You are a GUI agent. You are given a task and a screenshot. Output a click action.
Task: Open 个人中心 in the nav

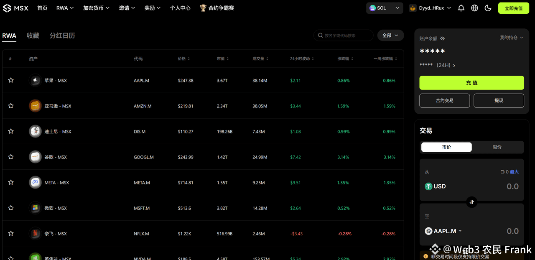tap(180, 8)
